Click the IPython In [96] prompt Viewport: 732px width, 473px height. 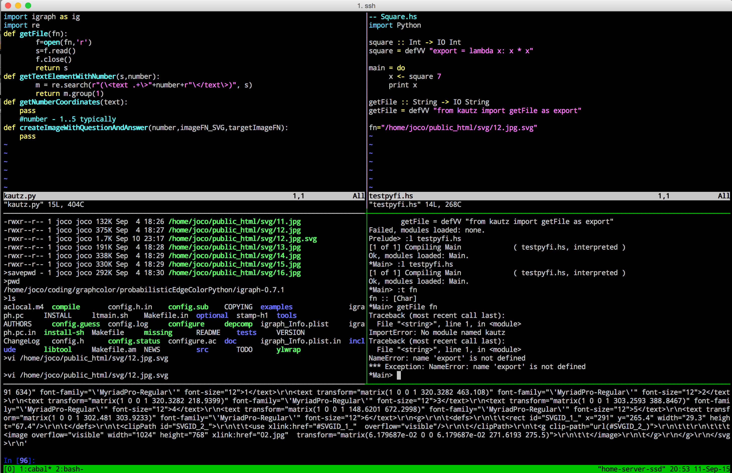tap(19, 460)
